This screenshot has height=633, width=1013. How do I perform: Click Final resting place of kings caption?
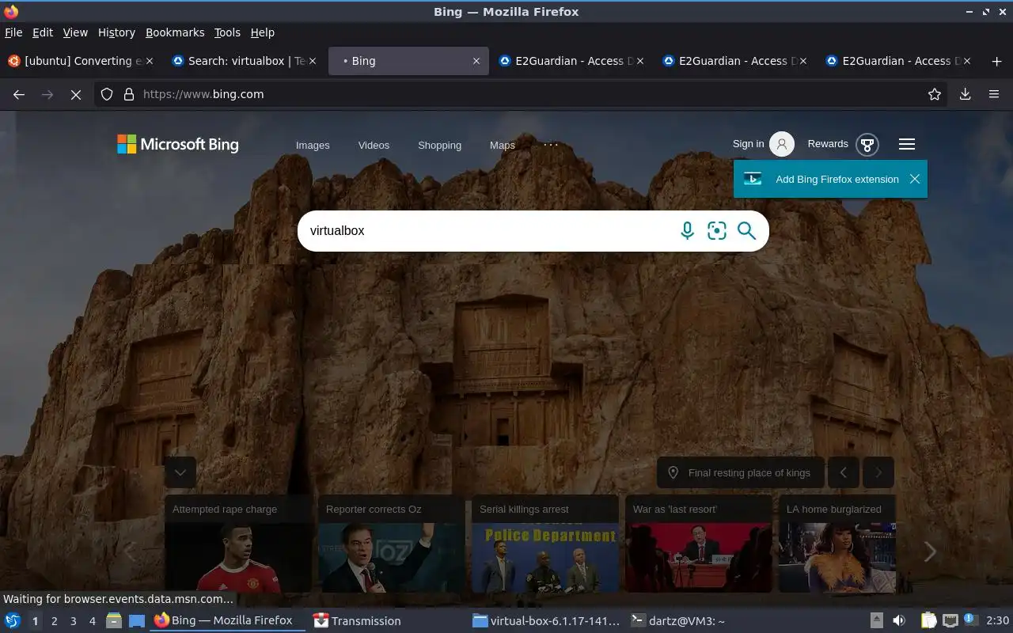click(x=749, y=472)
